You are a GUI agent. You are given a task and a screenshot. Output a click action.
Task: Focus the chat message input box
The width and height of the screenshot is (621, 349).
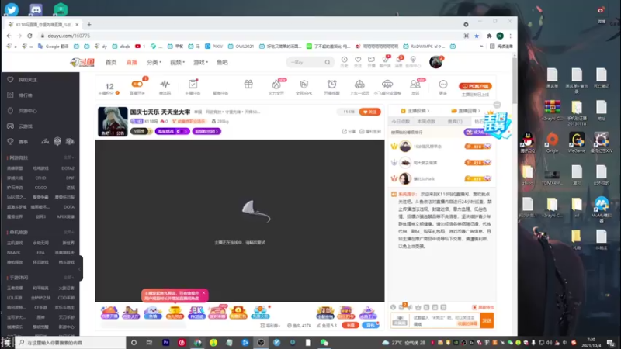(x=444, y=320)
